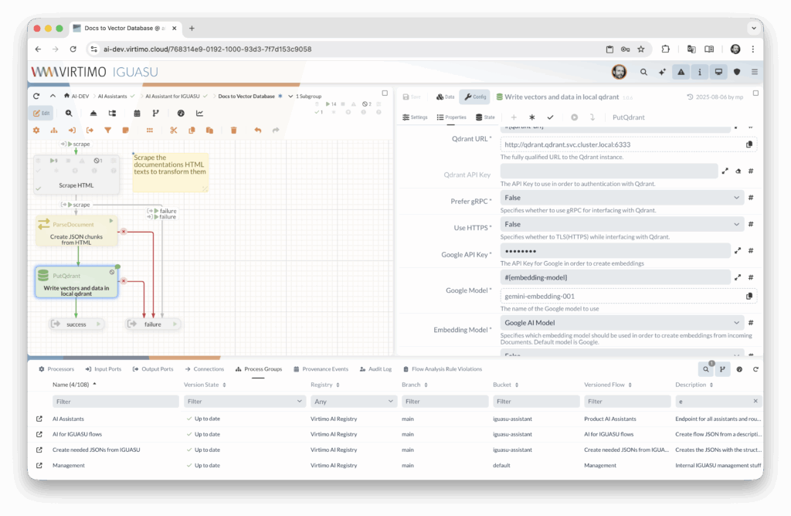The height and width of the screenshot is (516, 791).
Task: Click the magnifier zoom icon on canvas toolbar
Action: [x=69, y=113]
